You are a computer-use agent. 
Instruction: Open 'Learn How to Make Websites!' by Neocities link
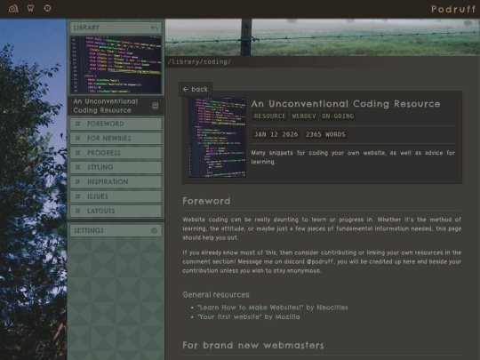click(x=273, y=308)
